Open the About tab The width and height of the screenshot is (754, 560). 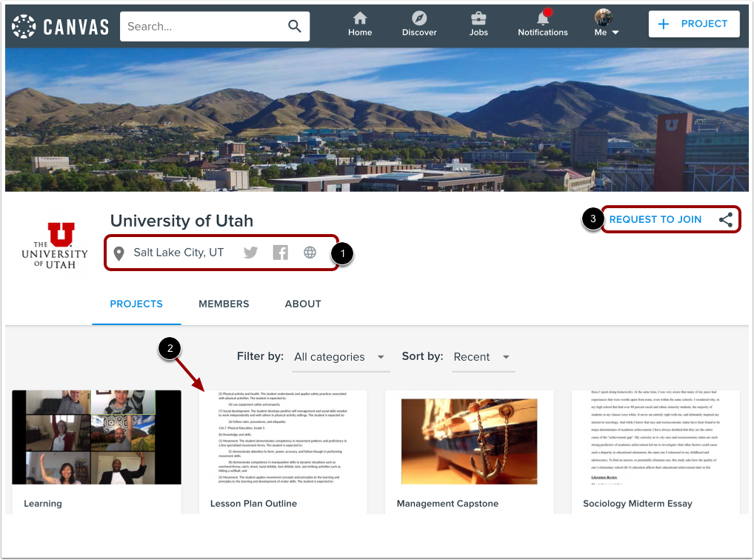[303, 304]
